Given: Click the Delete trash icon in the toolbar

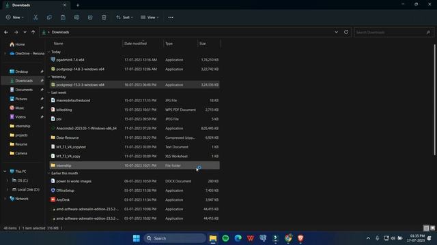Looking at the screenshot, I should (x=104, y=17).
